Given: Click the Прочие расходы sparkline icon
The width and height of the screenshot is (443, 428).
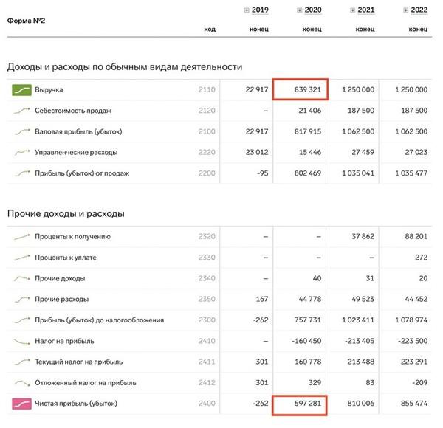Looking at the screenshot, I should pyautogui.click(x=21, y=300).
